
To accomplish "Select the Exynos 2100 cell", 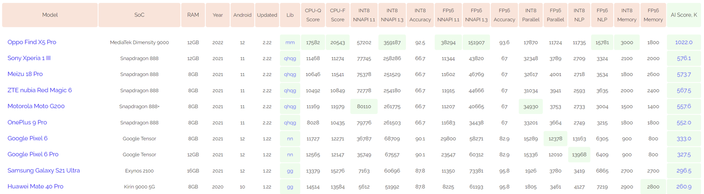I will pos(139,171).
